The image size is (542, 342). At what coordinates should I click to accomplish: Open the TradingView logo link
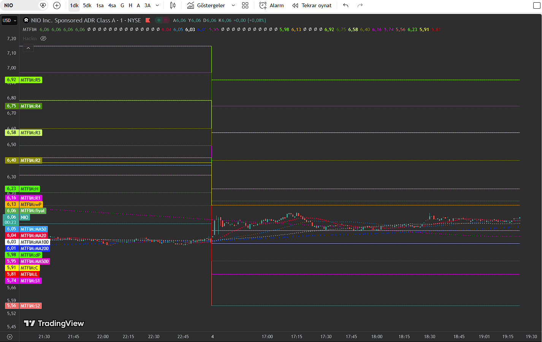click(x=54, y=323)
